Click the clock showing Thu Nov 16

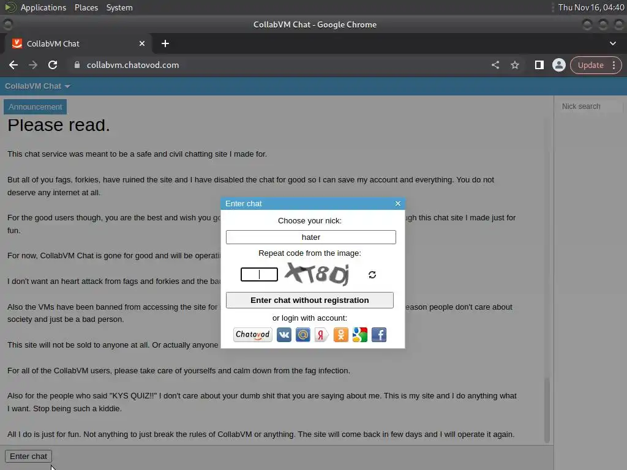coord(591,7)
